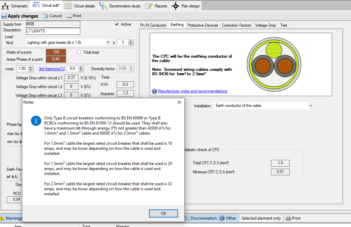This screenshot has height=227, width=351.
Task: Click OK in the Notes dialog
Action: 163,213
